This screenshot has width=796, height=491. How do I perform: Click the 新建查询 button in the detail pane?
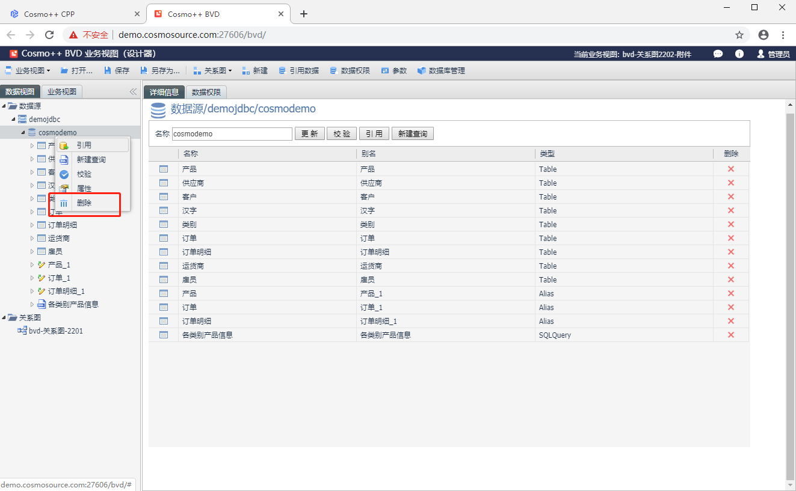[x=413, y=134]
